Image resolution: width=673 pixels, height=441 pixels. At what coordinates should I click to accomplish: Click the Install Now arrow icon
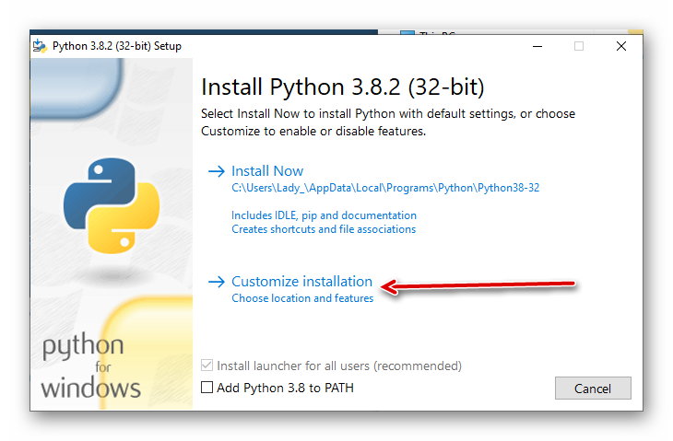click(217, 171)
